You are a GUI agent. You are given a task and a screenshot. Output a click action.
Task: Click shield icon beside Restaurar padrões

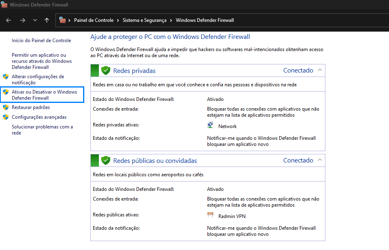click(6, 107)
